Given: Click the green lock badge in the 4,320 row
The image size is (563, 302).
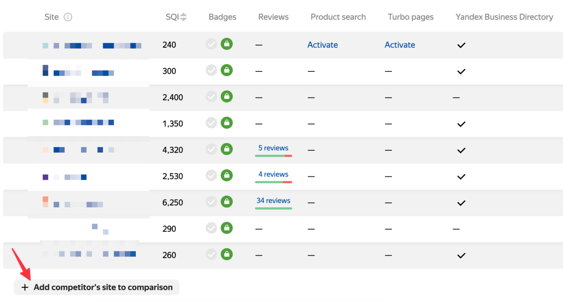Looking at the screenshot, I should point(227,149).
